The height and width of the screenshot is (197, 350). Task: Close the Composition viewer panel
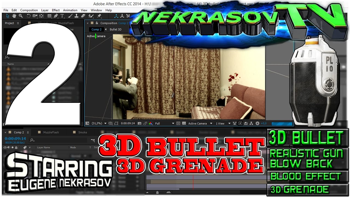[x=87, y=23]
